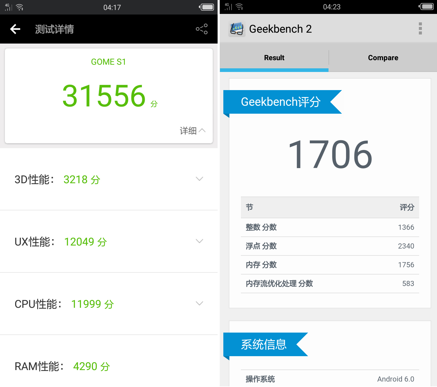The height and width of the screenshot is (387, 437).
Task: Open the three-dot overflow menu in Geekbench
Action: coord(420,29)
